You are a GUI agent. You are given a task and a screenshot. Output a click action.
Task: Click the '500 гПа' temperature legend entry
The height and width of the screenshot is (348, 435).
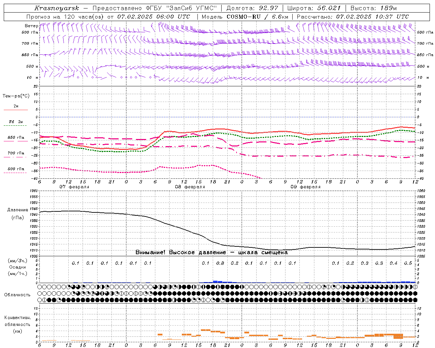[x=16, y=169]
